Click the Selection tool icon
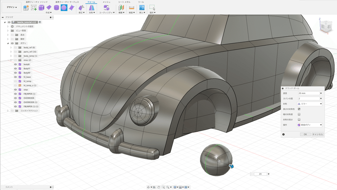337x190 pixels. (152, 8)
